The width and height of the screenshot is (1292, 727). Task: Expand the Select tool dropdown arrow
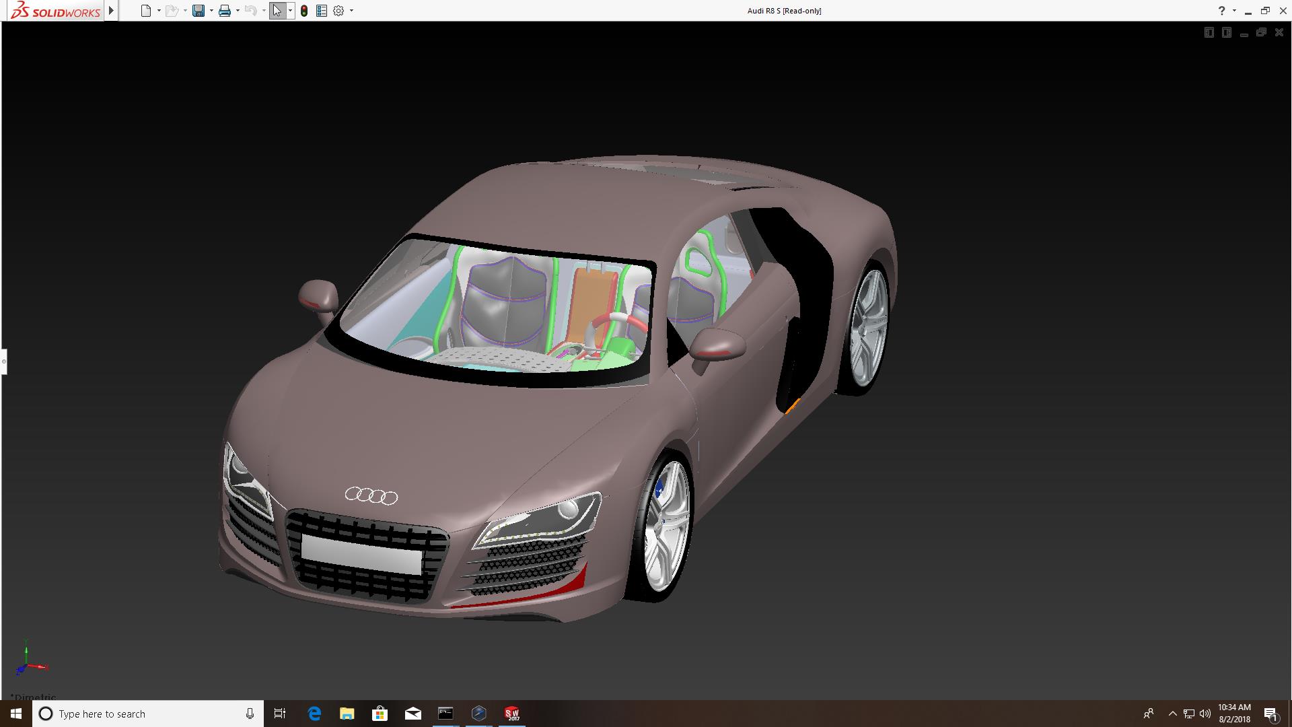(x=290, y=11)
